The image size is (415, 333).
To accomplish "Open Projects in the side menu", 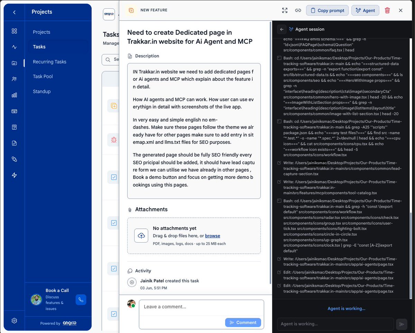I will (41, 32).
